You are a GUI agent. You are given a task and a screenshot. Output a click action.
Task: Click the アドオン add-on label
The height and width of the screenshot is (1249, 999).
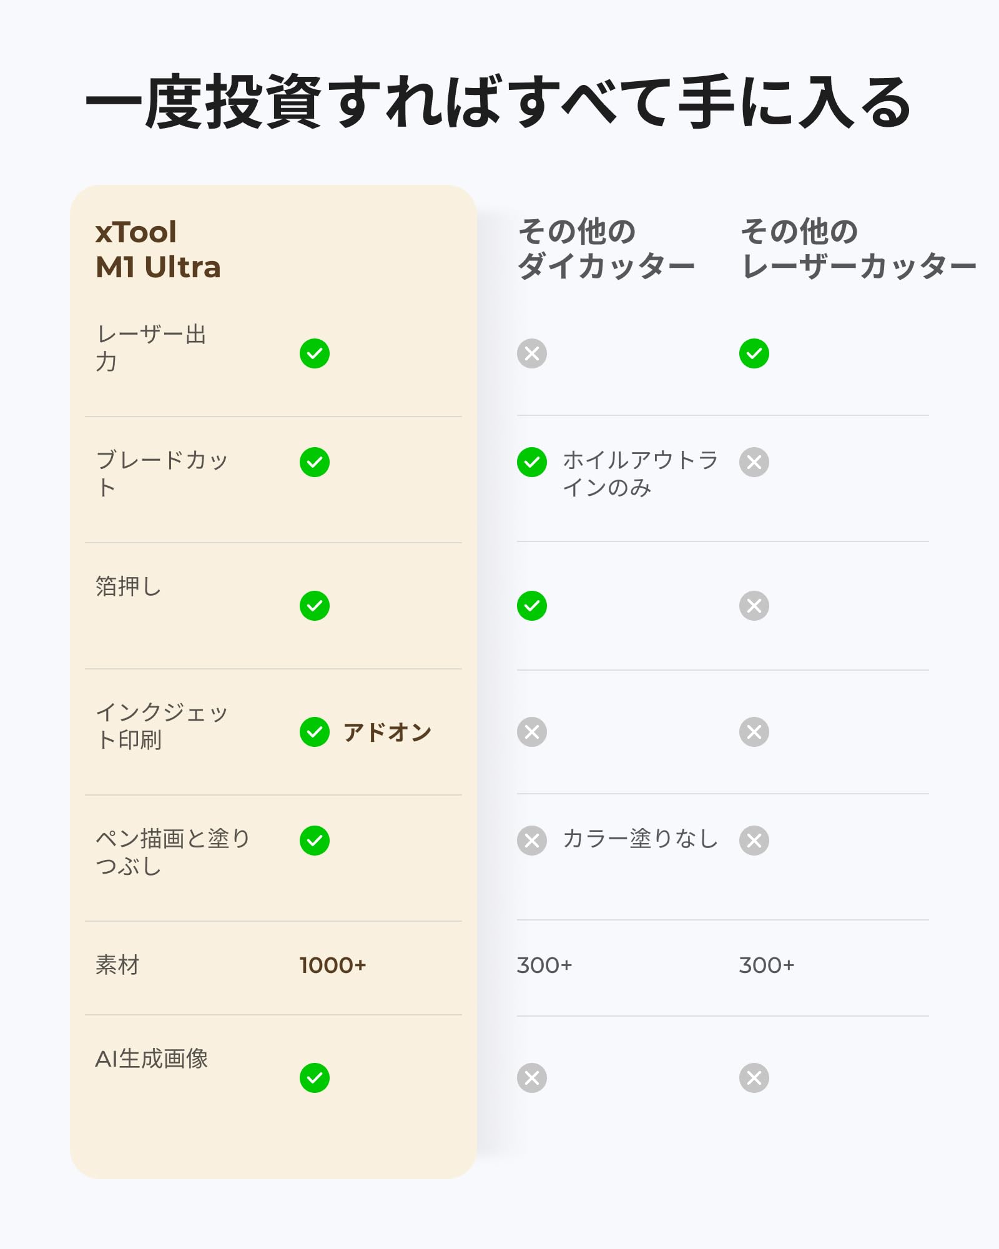tap(387, 732)
